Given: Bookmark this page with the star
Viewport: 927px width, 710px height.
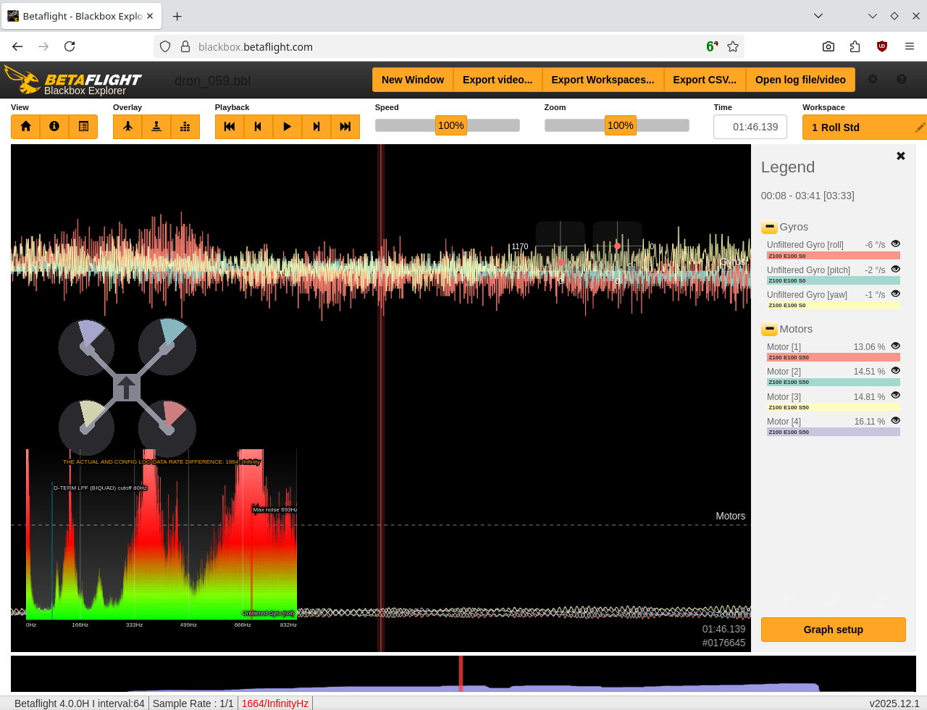Looking at the screenshot, I should click(x=733, y=46).
